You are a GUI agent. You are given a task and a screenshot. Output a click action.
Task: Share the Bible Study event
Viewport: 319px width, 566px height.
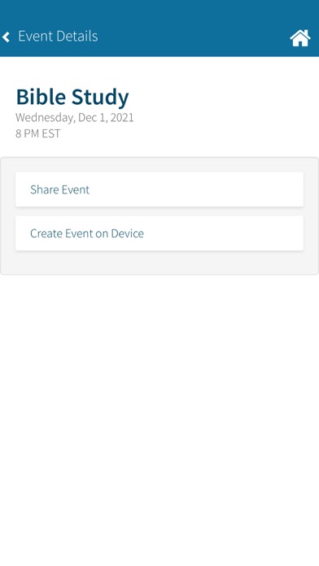tap(159, 189)
